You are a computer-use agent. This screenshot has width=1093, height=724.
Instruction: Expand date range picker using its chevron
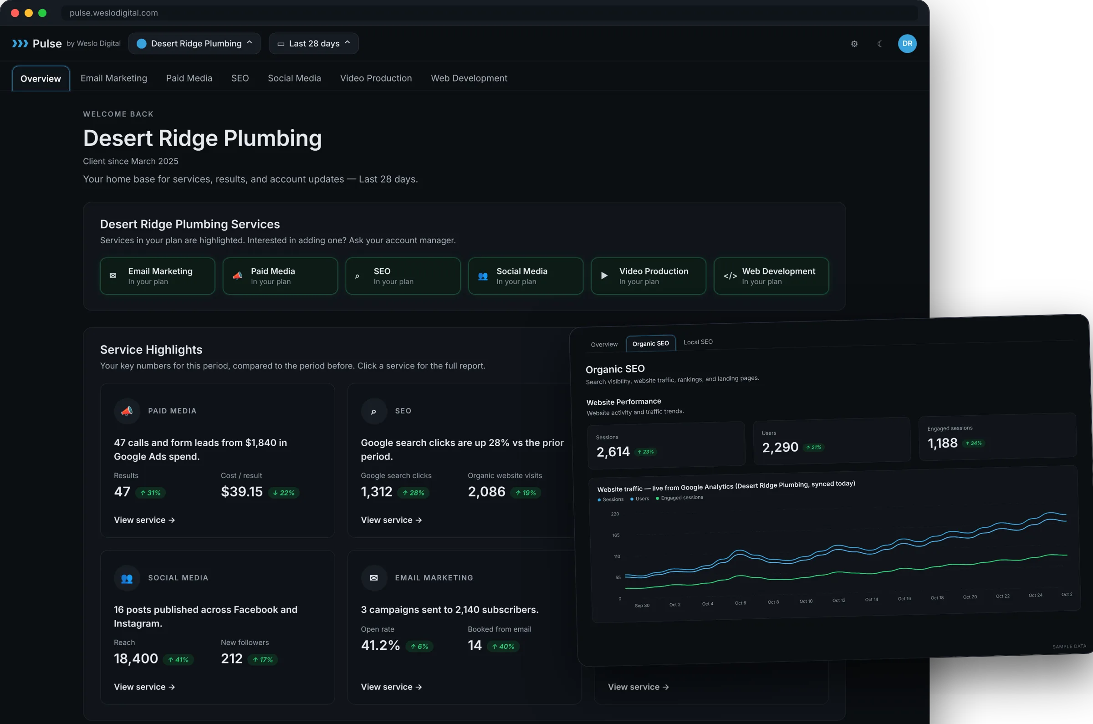[347, 42]
